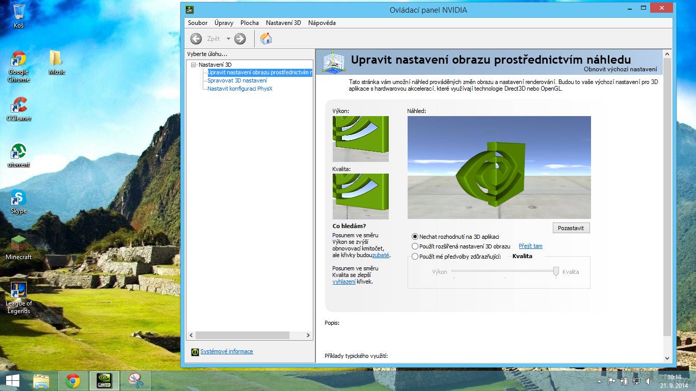Click the Výkon–Kvalita slider handle
This screenshot has width=696, height=391.
(x=556, y=272)
